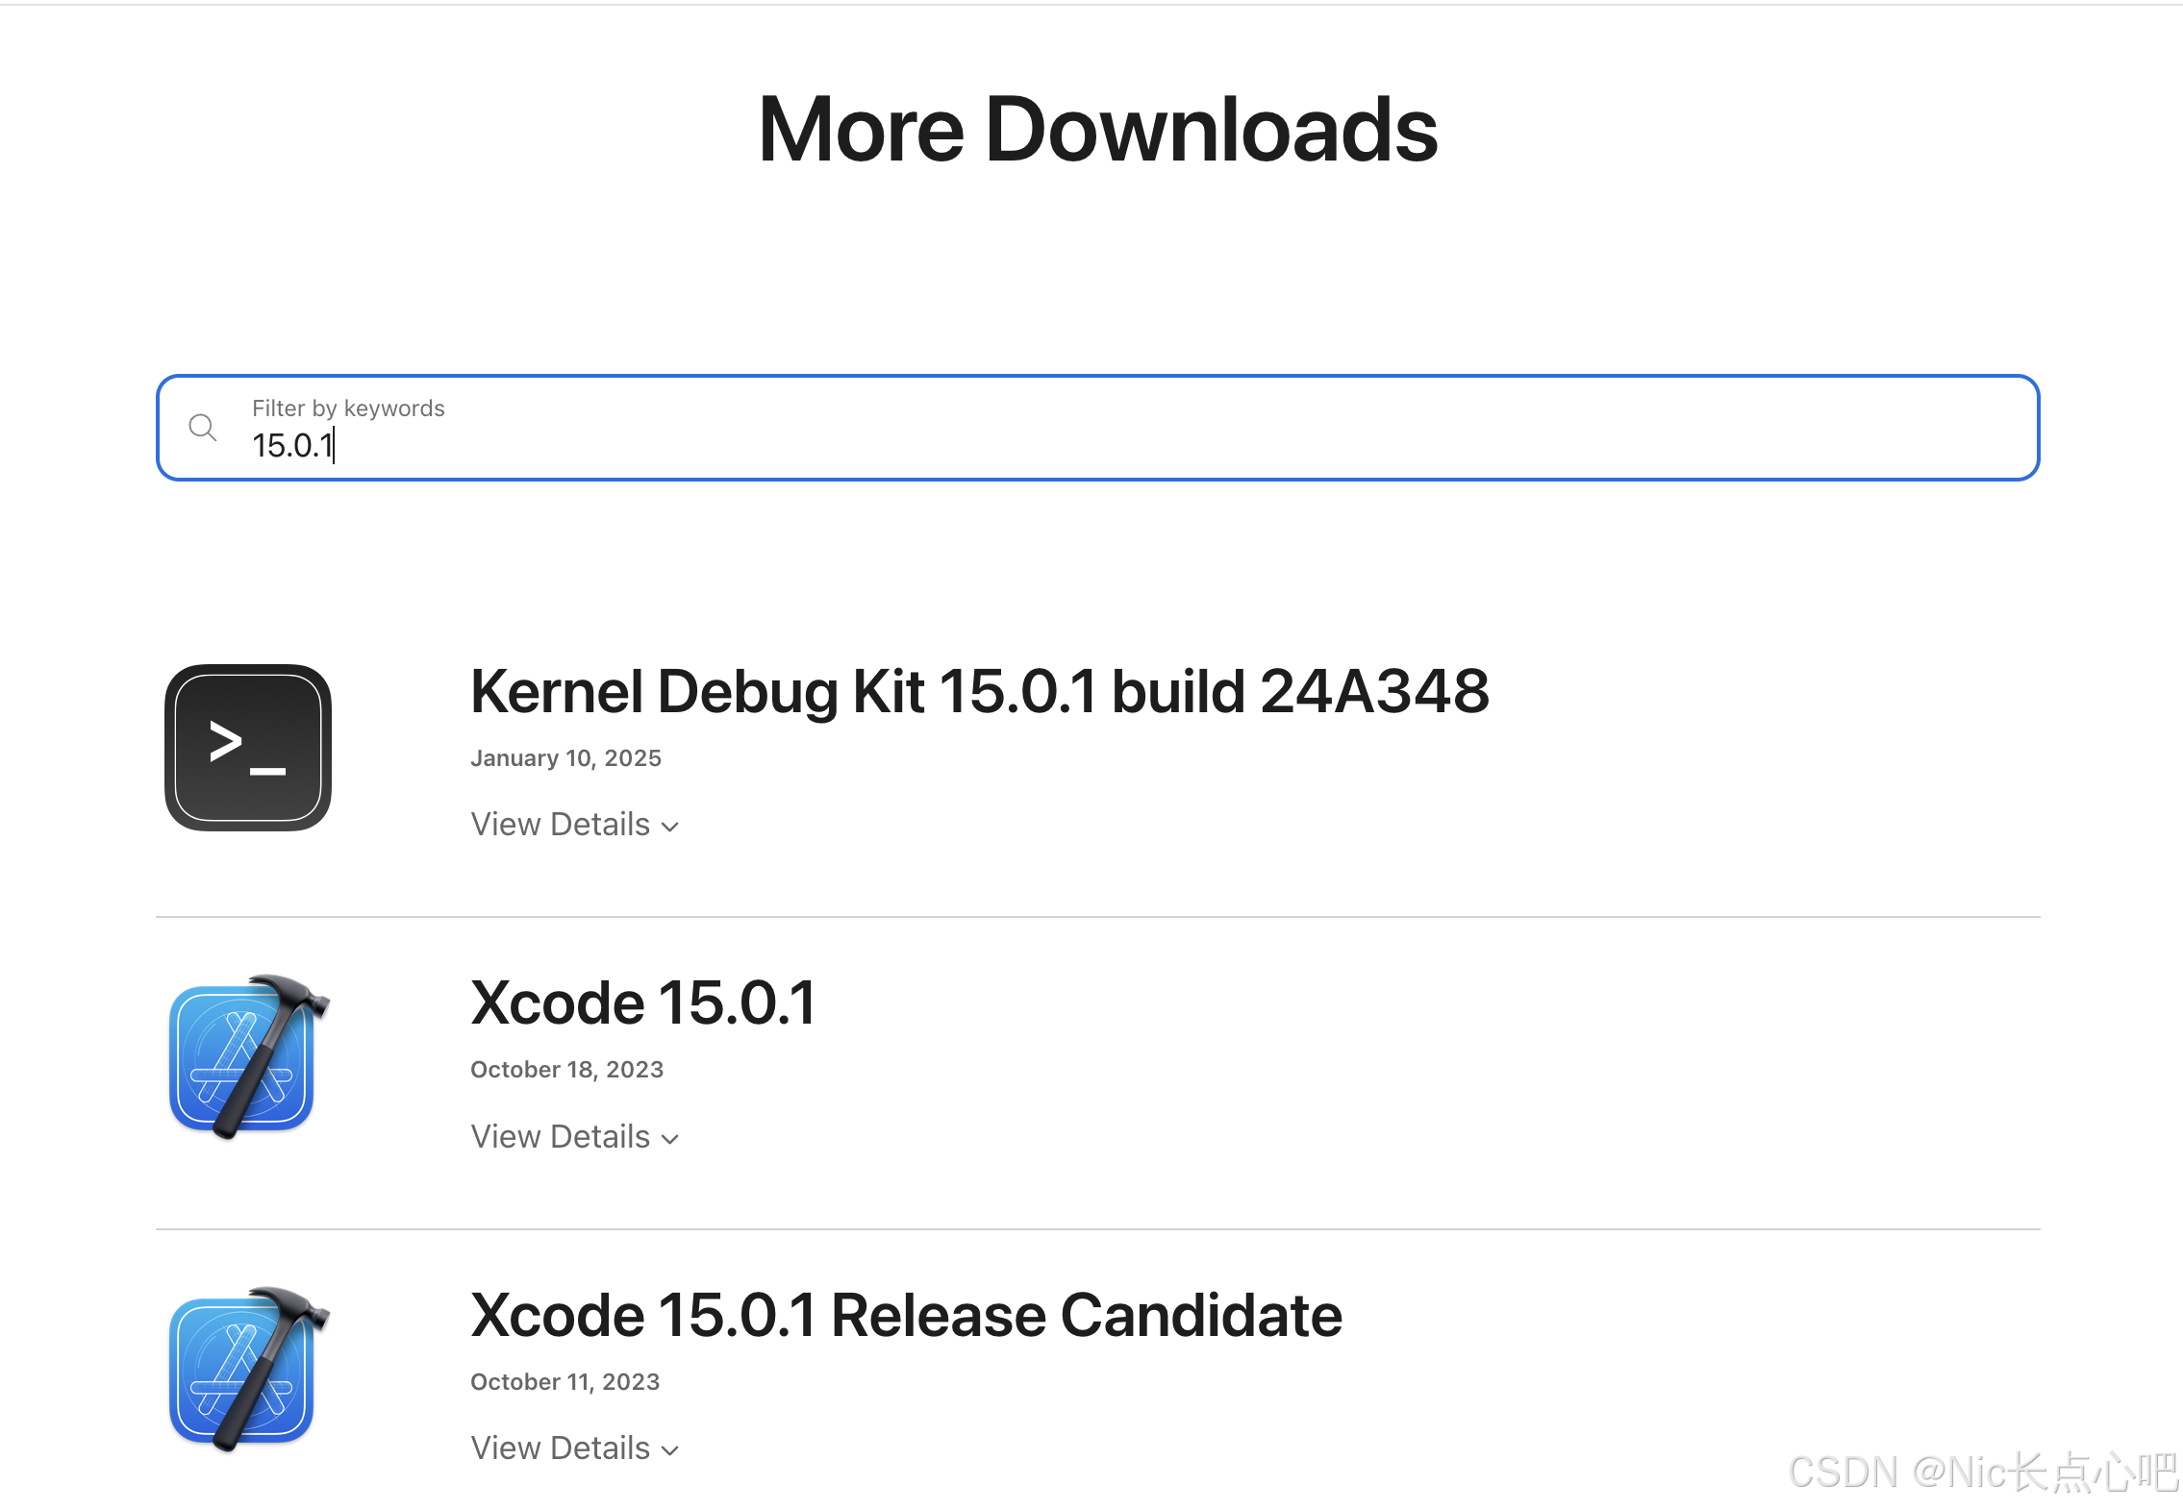Click the October 18, 2023 date text
The height and width of the screenshot is (1509, 2183).
coord(566,1069)
